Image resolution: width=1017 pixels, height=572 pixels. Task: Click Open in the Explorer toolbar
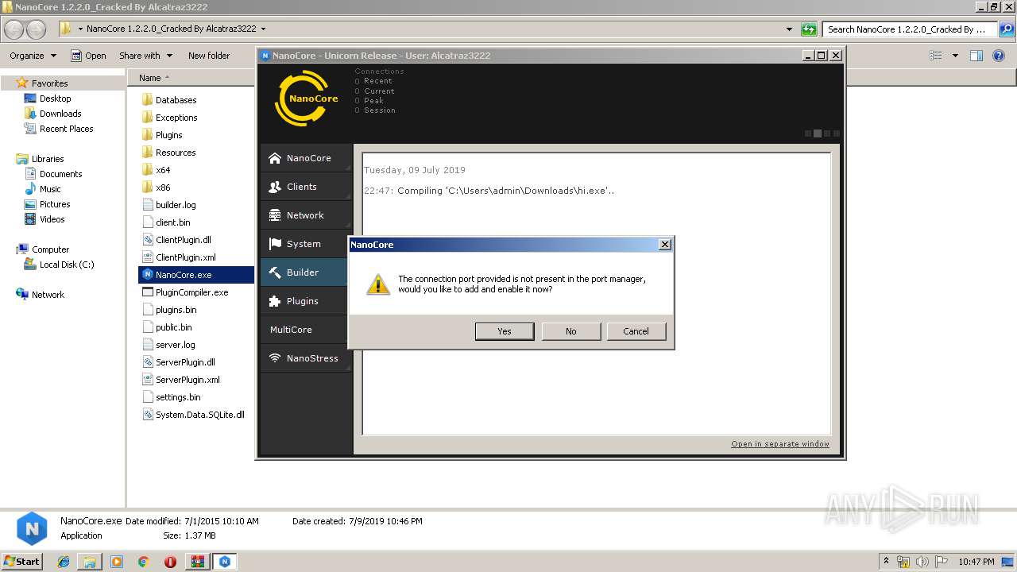coord(88,56)
